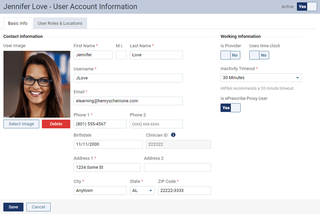Open the State dropdown showing AL
320x214 pixels.
tap(142, 190)
